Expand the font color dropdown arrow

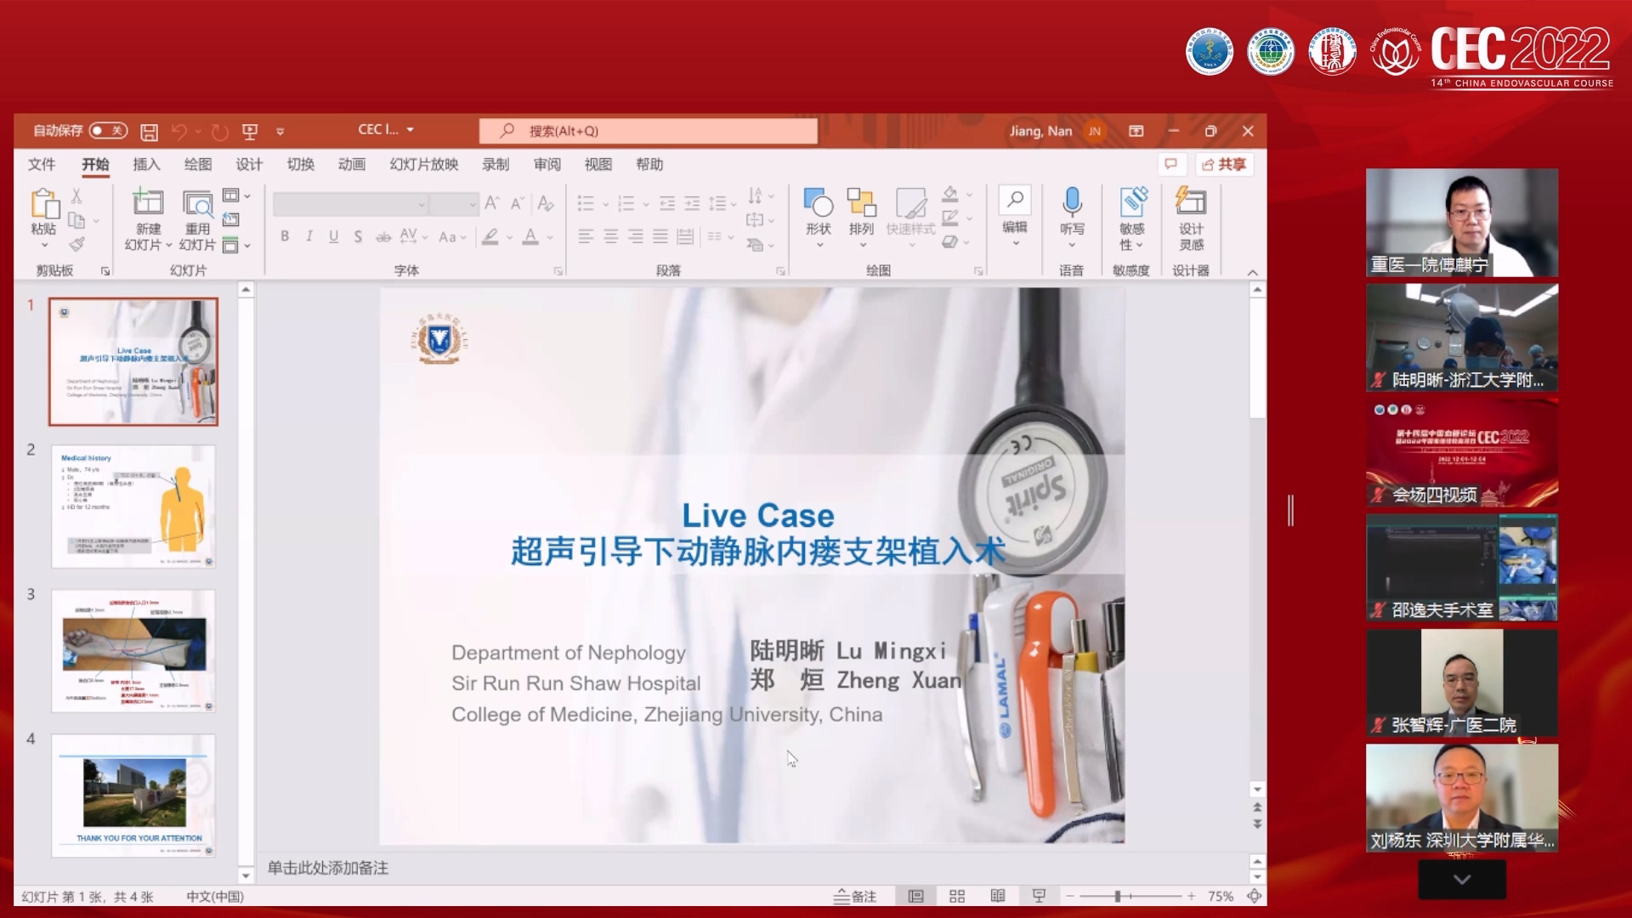(x=548, y=239)
